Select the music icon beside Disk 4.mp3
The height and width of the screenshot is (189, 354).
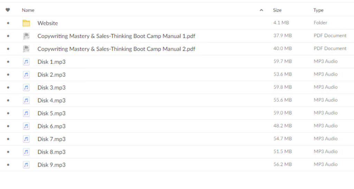[x=26, y=100]
